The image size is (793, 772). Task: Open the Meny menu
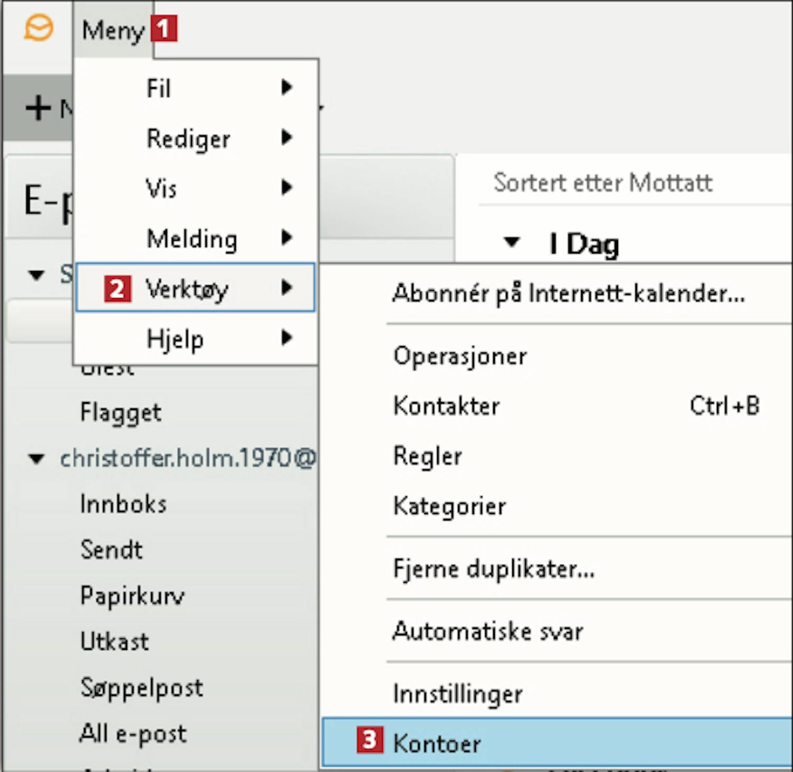click(113, 30)
